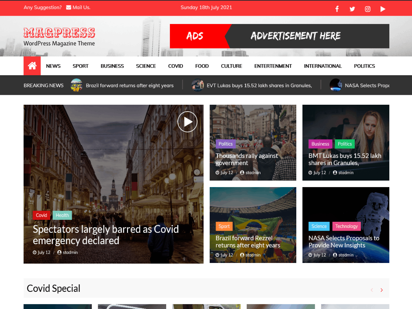Viewport: 412px width, 309px height.
Task: Open the Instagram icon in the header
Action: (x=367, y=9)
